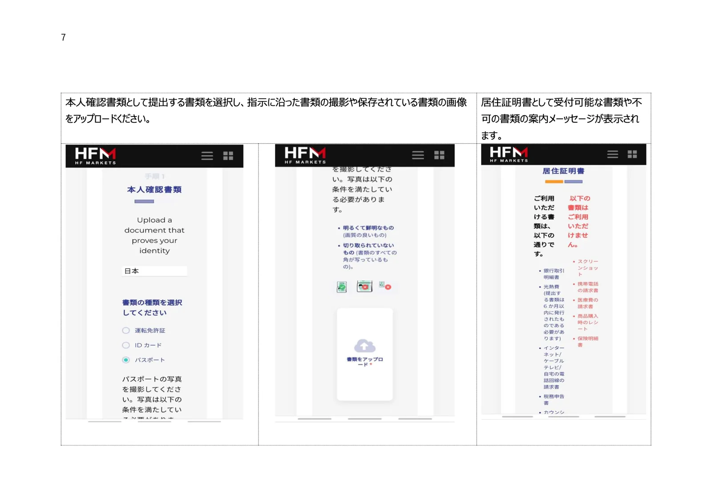712x503 pixels.
Task: Click HFM logo in right phone screenshot
Action: point(509,154)
